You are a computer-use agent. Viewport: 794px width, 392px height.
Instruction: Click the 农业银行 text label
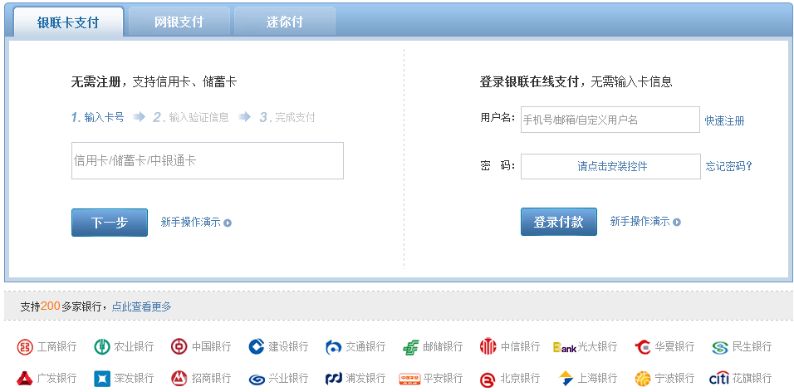coord(134,347)
